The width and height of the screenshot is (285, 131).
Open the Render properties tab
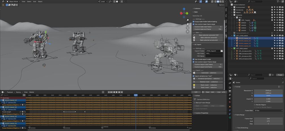click(x=230, y=88)
